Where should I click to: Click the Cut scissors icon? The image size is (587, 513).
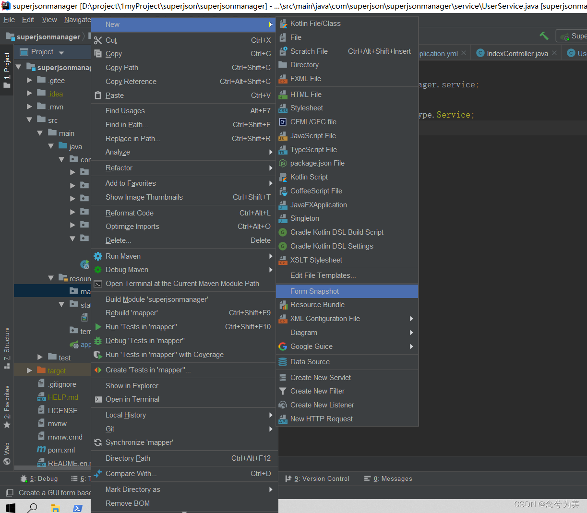98,40
